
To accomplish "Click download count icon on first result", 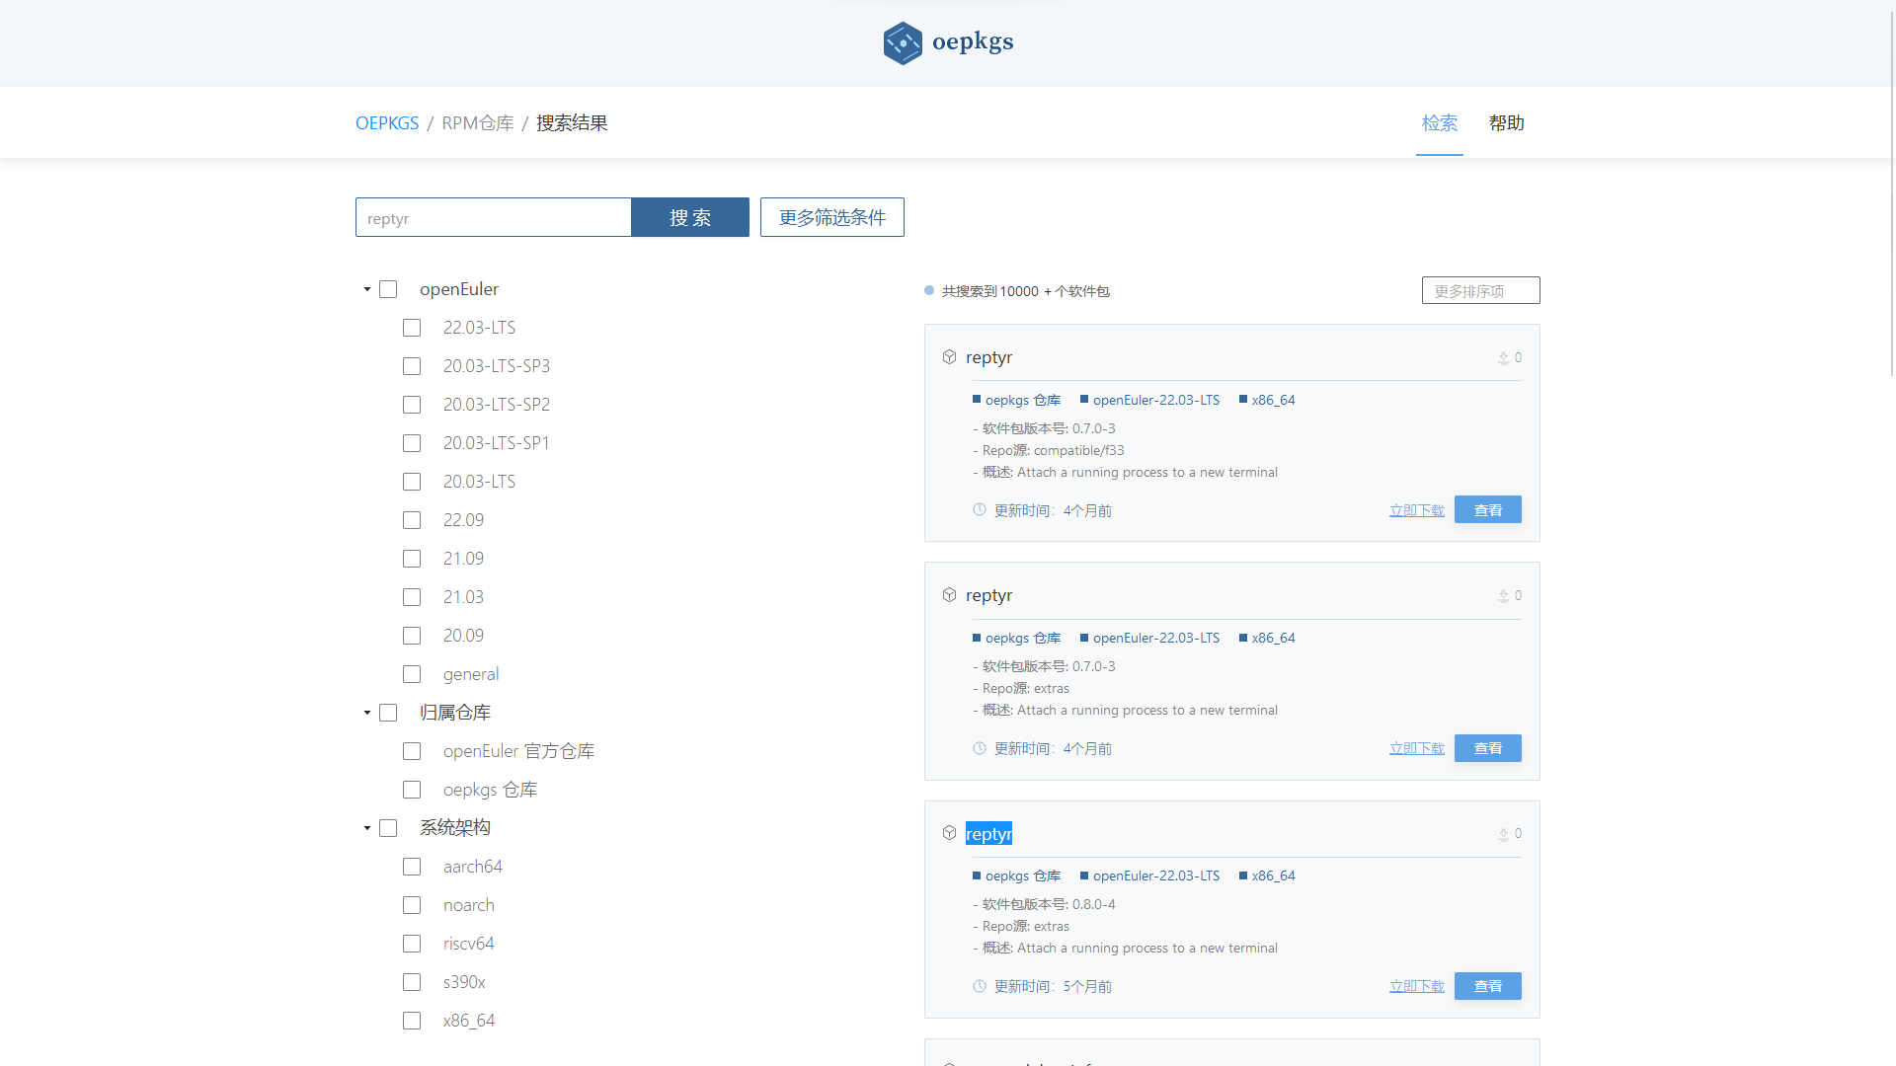I will click(x=1503, y=358).
